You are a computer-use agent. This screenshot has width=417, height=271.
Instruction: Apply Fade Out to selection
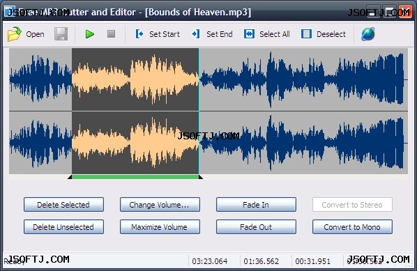256,227
